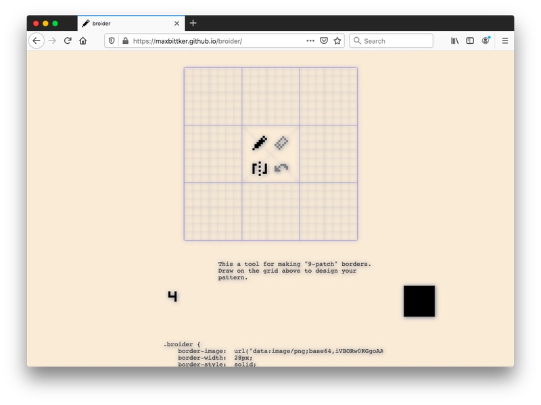
Task: Reload the current page
Action: coord(68,41)
